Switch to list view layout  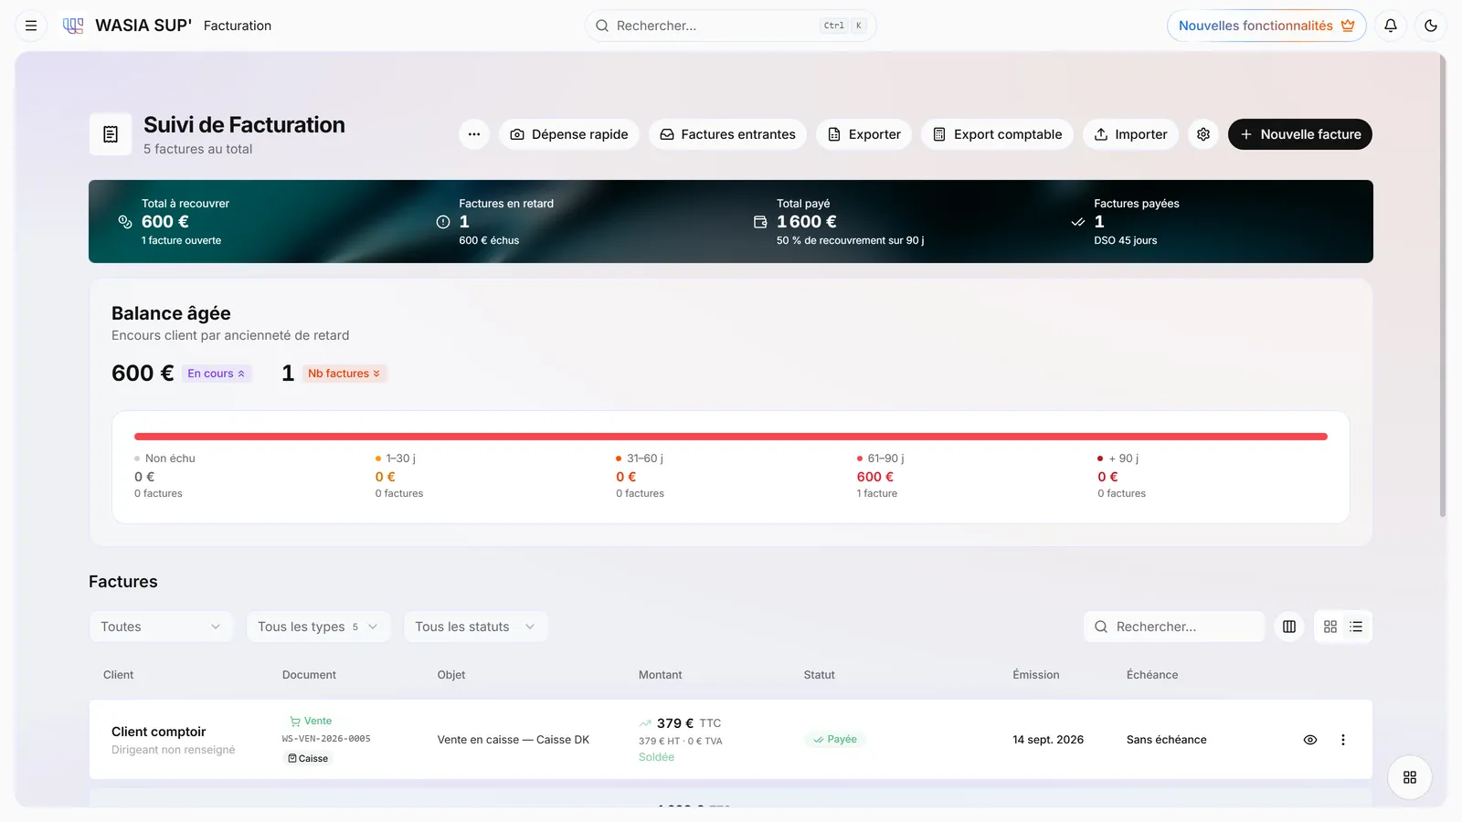1356,627
